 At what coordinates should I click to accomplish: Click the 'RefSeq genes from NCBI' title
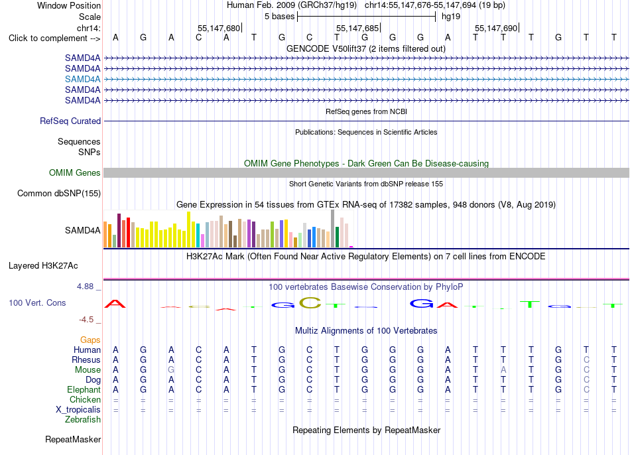tap(366, 111)
